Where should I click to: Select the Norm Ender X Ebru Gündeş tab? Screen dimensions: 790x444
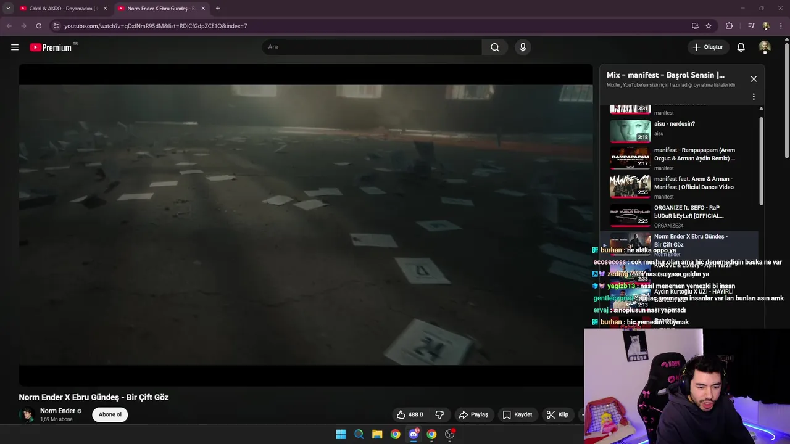click(160, 9)
